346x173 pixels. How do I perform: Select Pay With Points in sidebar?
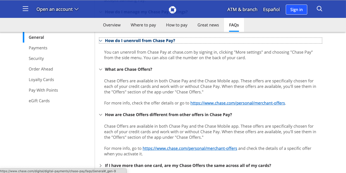[43, 90]
